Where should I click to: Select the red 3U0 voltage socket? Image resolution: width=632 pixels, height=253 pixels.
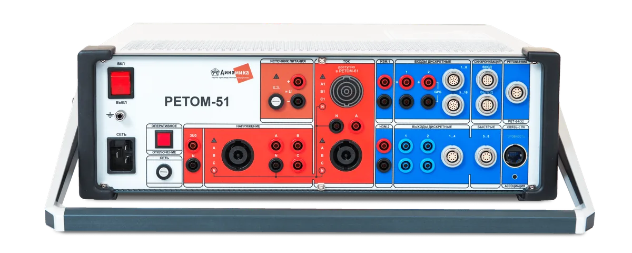pos(193,145)
